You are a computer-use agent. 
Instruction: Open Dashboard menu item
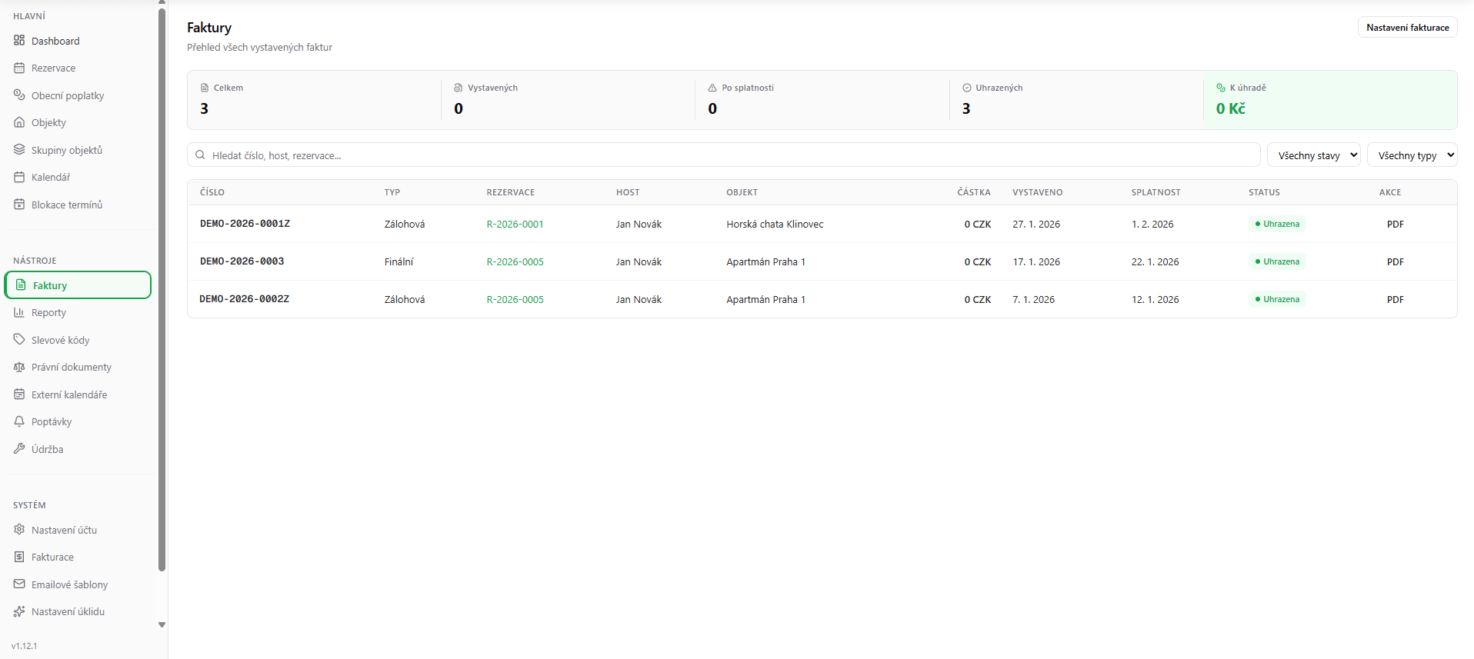[x=78, y=41]
